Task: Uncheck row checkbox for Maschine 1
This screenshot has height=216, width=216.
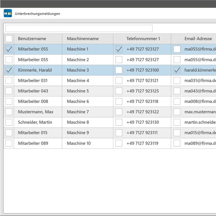Action: pos(9,49)
